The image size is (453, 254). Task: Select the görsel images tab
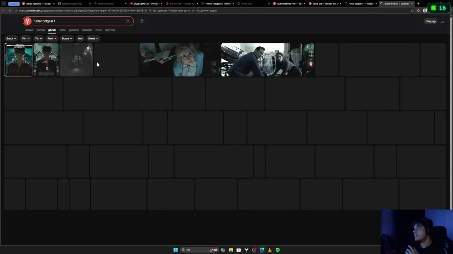tap(52, 30)
